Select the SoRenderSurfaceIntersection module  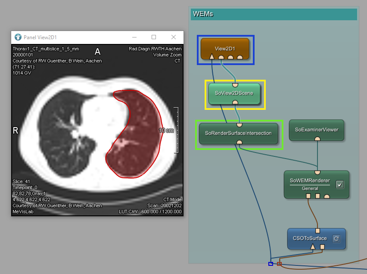[x=238, y=133]
